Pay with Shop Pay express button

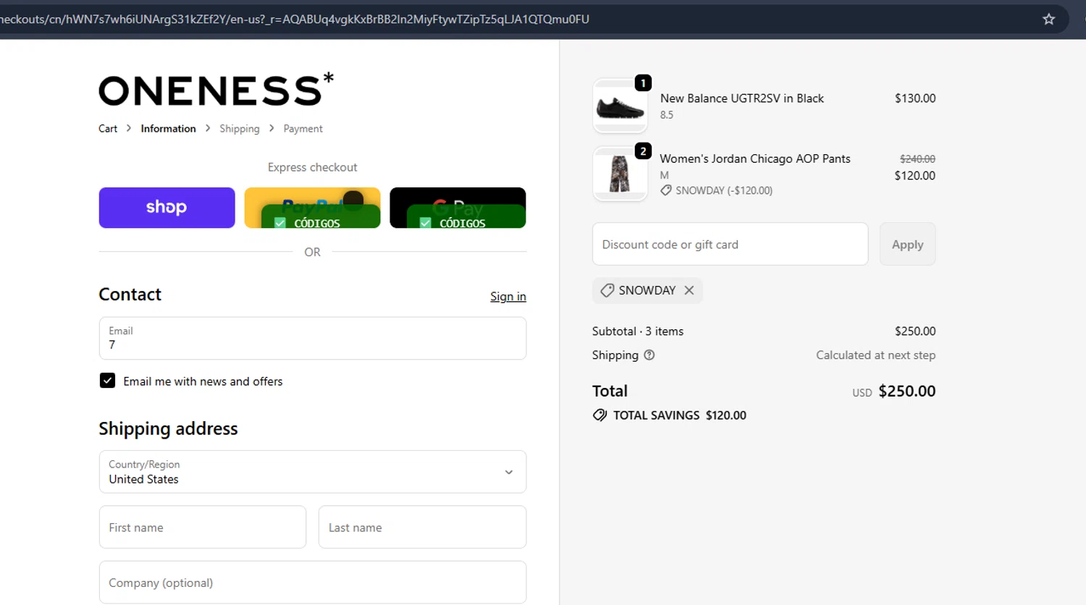pyautogui.click(x=167, y=208)
